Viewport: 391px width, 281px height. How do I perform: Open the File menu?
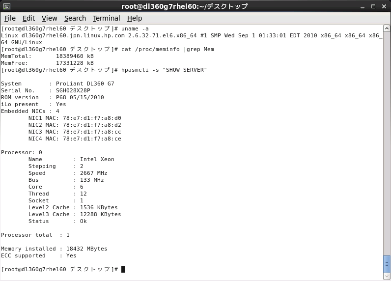click(x=10, y=18)
